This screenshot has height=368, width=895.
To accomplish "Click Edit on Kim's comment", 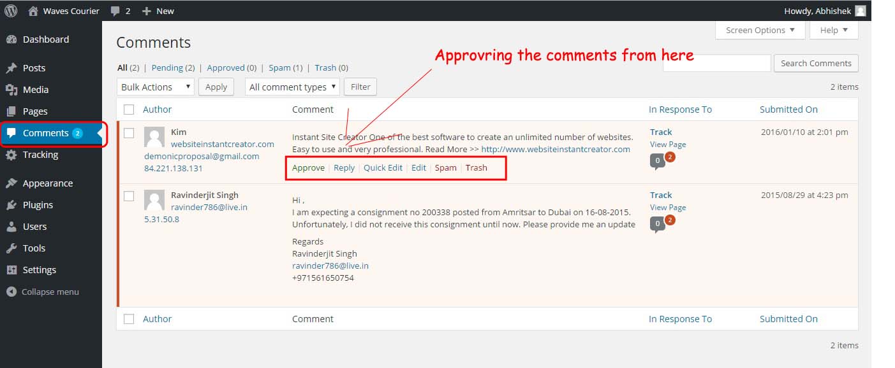I will (x=418, y=167).
